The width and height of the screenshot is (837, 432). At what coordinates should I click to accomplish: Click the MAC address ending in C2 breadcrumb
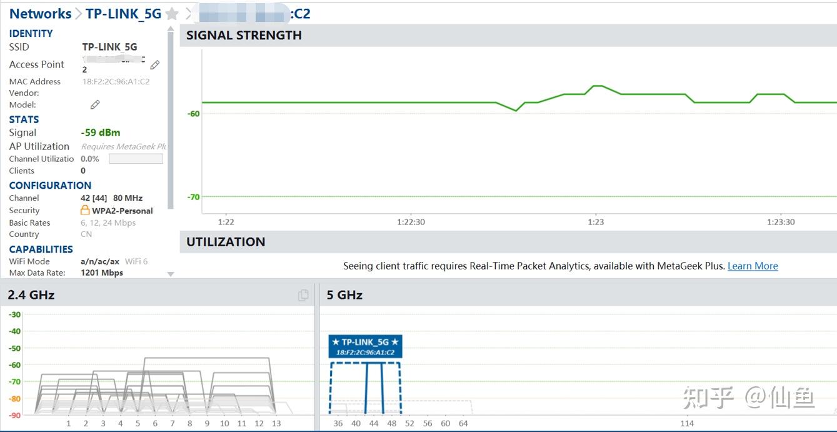pyautogui.click(x=253, y=14)
